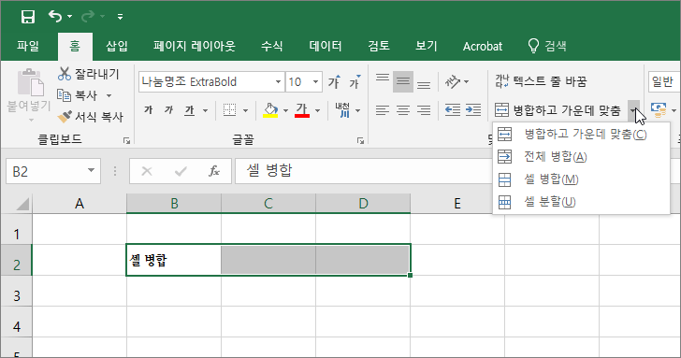Screen dimensions: 681x358
Task: Open the 수식 tab
Action: tap(272, 46)
